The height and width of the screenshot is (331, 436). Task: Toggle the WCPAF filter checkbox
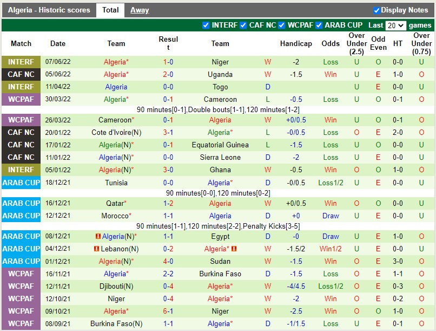click(x=282, y=25)
